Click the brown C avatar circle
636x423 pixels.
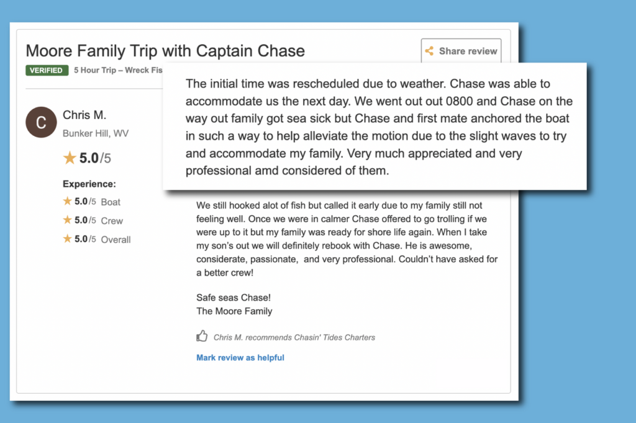coord(41,122)
